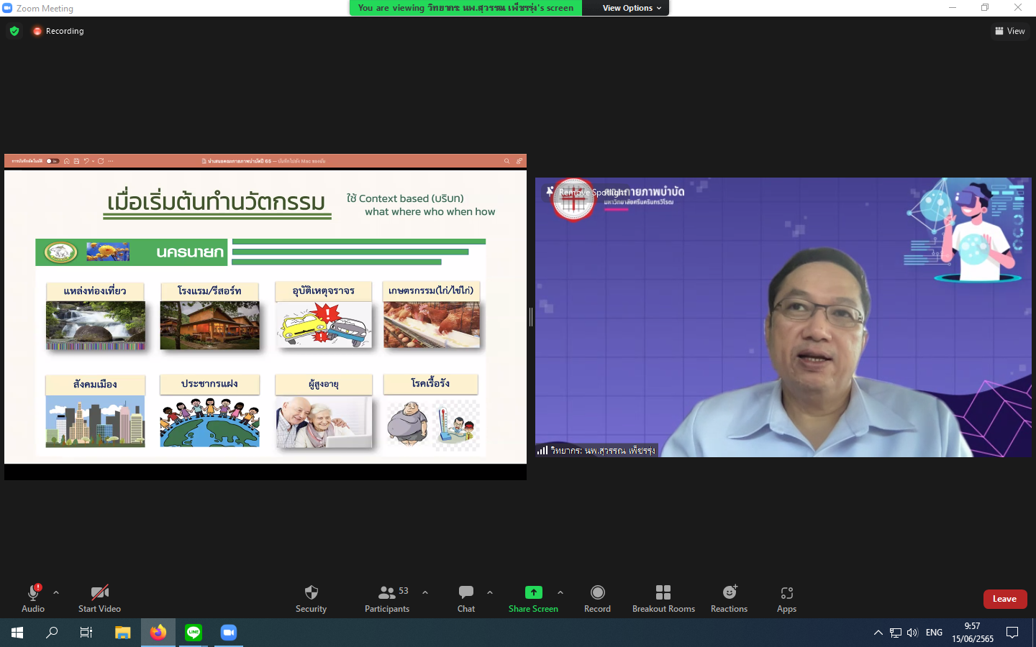Toggle the Audio microphone button
Viewport: 1036px width, 647px height.
point(33,598)
